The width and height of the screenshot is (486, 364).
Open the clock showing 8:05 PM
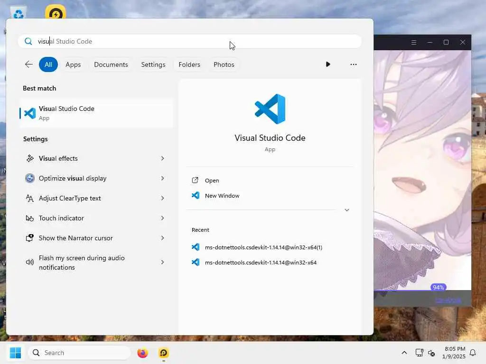pos(454,353)
